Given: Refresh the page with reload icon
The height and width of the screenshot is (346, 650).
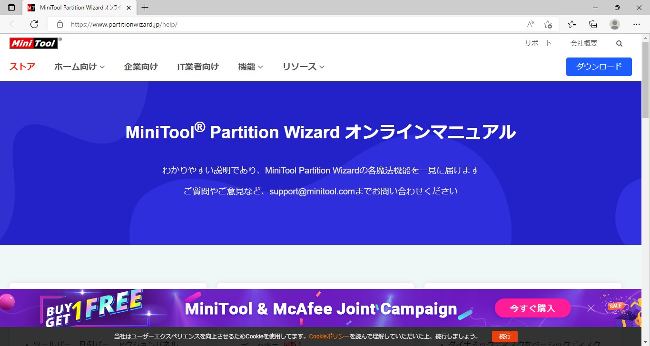Looking at the screenshot, I should (34, 24).
